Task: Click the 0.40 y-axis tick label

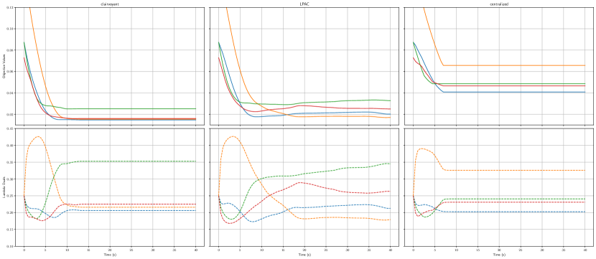Action: 11,146
